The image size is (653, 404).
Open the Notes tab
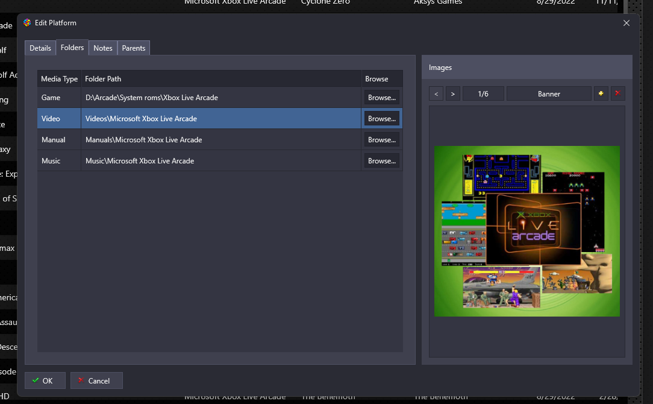tap(103, 48)
